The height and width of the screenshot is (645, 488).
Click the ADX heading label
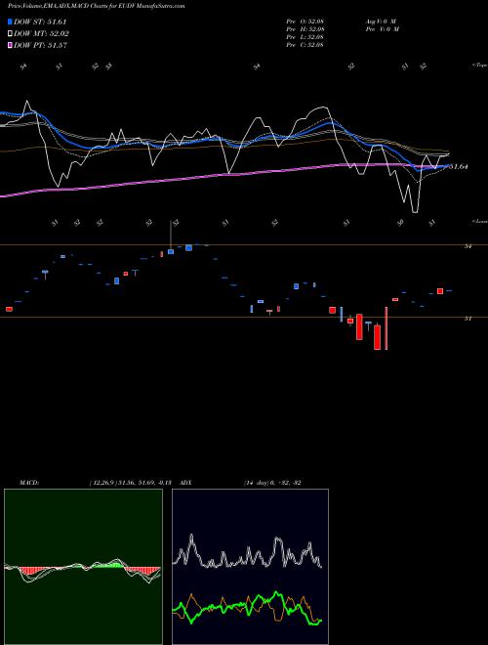[x=186, y=483]
